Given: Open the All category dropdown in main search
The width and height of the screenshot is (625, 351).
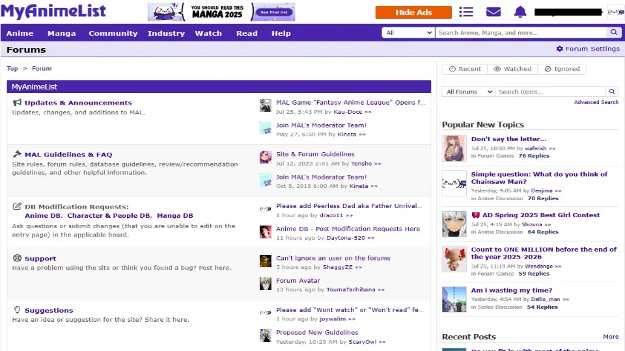Looking at the screenshot, I should pyautogui.click(x=408, y=32).
